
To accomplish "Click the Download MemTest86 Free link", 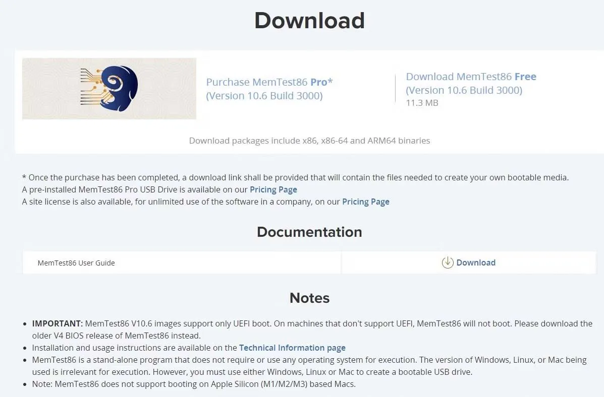I will click(x=471, y=77).
